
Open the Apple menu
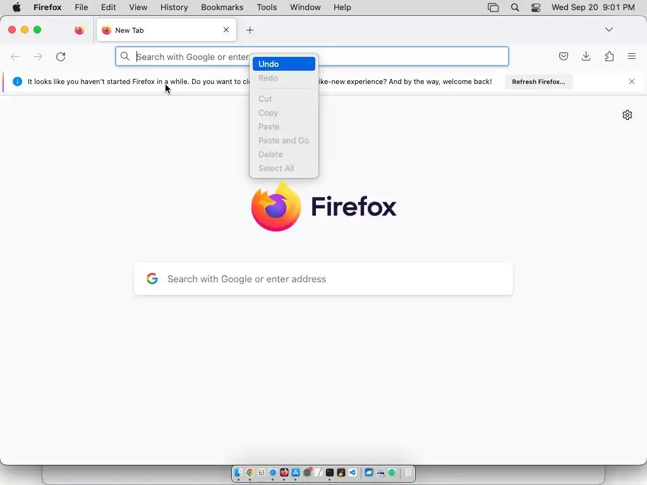(x=16, y=8)
